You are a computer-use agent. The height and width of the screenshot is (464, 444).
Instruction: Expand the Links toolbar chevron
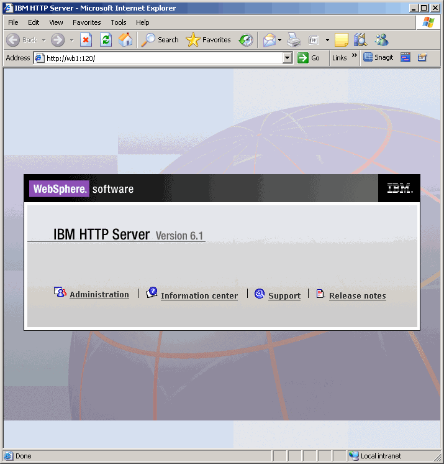pyautogui.click(x=355, y=56)
